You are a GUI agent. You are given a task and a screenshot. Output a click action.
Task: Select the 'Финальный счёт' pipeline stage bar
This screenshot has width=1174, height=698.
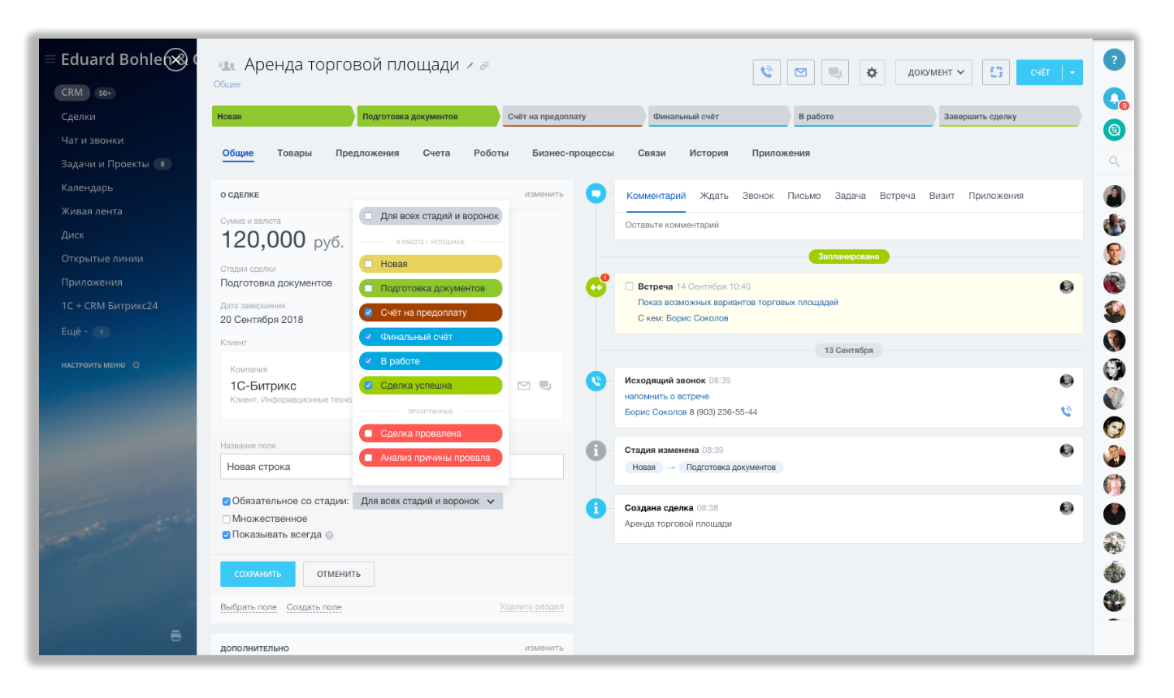[x=717, y=116]
